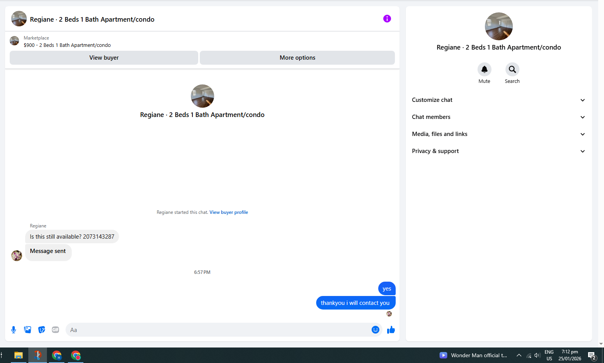This screenshot has height=363, width=604.
Task: Click the Customize chat chevron arrow
Action: 582,100
